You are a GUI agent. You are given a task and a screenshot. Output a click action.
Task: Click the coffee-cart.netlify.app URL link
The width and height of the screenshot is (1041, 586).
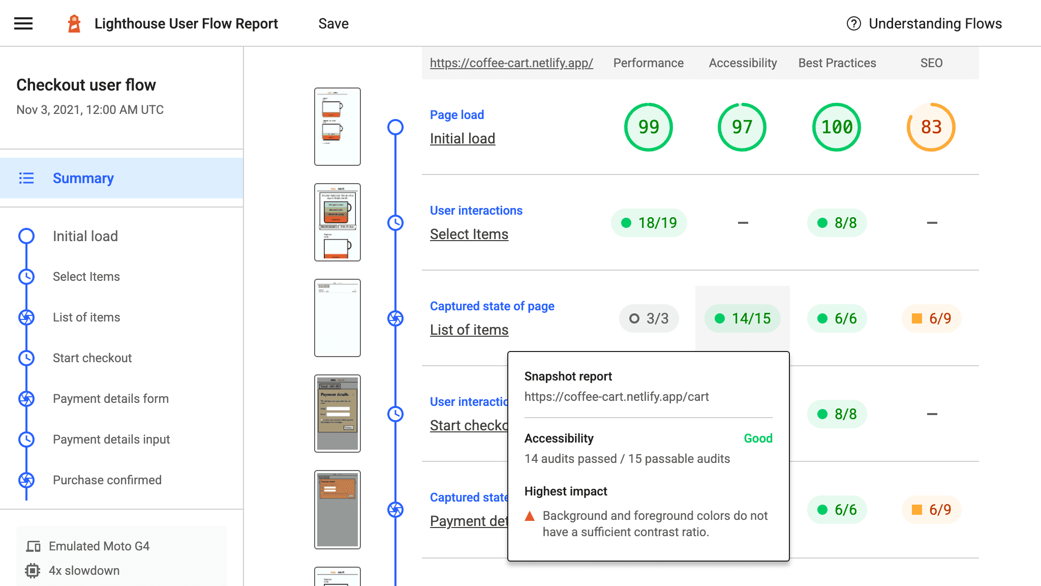click(x=511, y=63)
